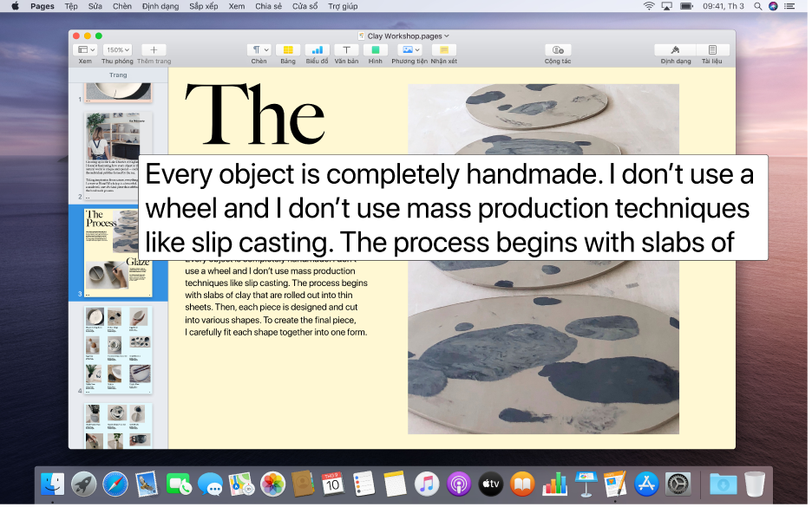Image resolution: width=812 pixels, height=507 pixels.
Task: Add a comment with the Nhận xét button
Action: click(445, 50)
